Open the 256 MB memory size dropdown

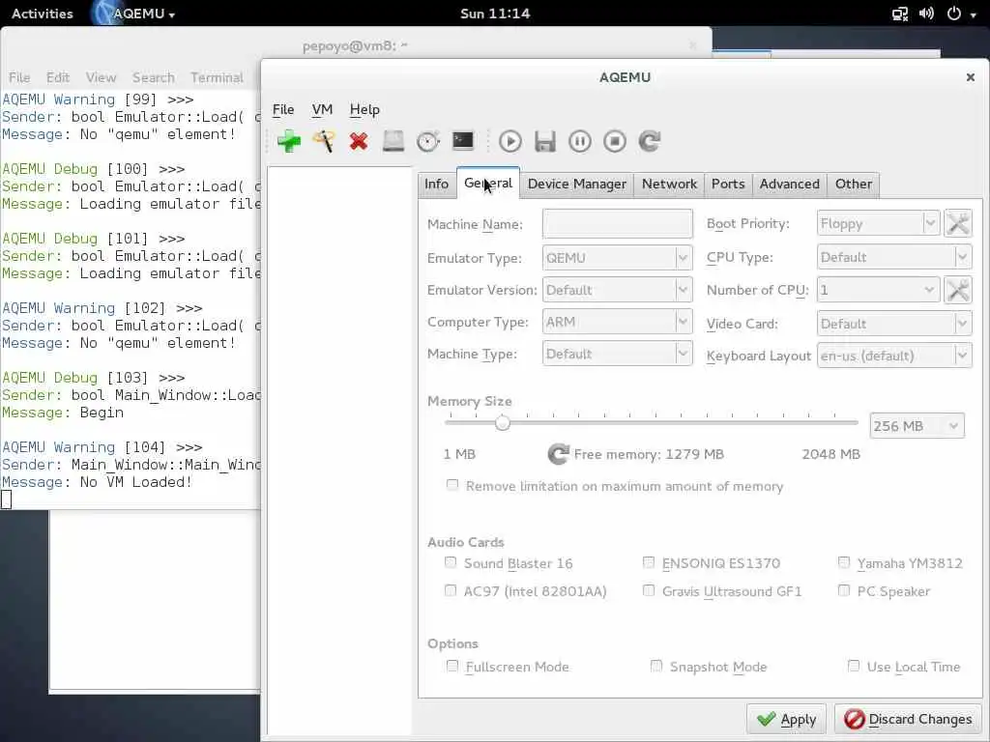coord(917,426)
